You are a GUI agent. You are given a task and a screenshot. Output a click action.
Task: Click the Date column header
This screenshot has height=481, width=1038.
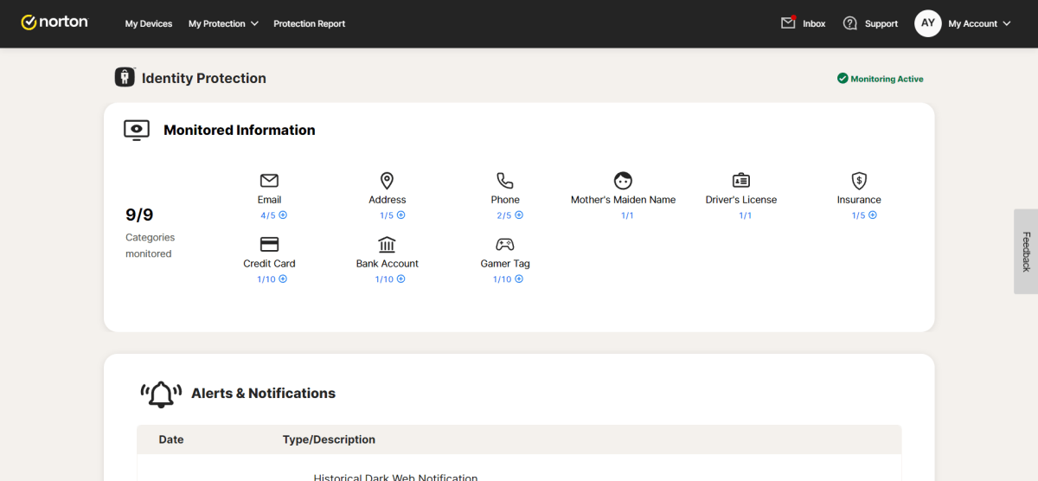[x=171, y=439]
